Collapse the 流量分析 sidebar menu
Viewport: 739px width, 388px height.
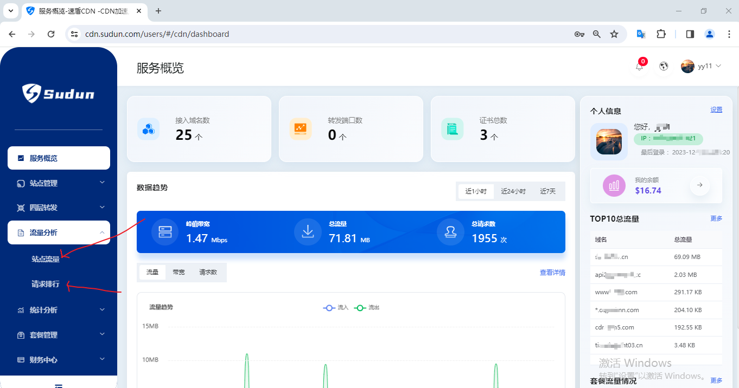point(59,232)
